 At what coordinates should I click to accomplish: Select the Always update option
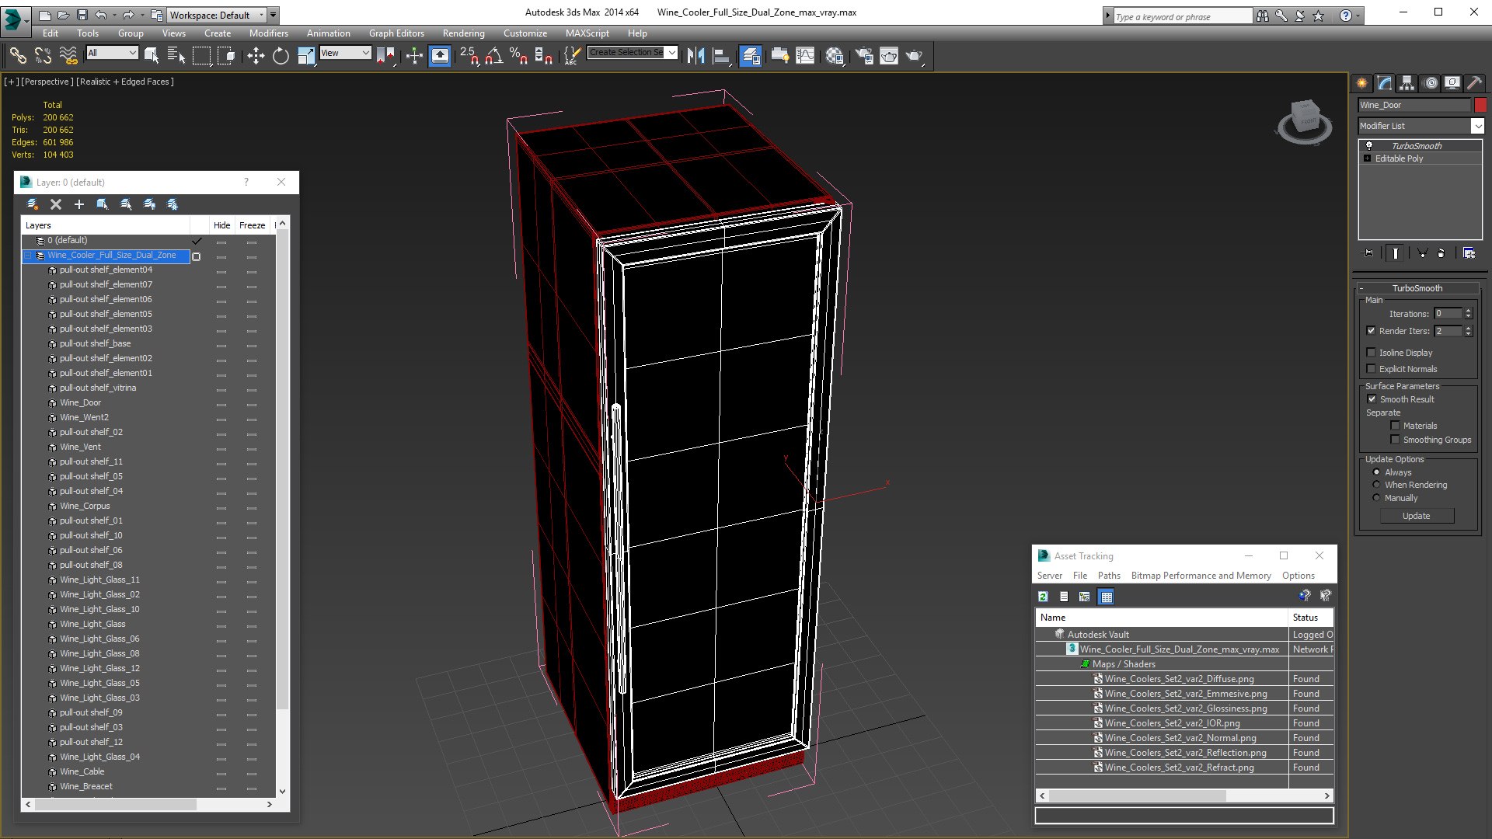click(x=1376, y=472)
